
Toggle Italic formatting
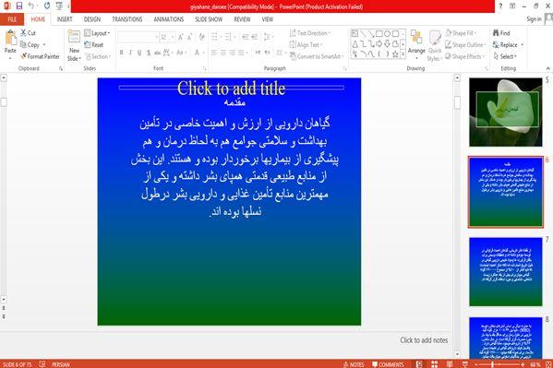[x=130, y=53]
